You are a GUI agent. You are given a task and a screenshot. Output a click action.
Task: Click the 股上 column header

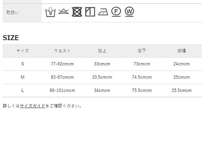(102, 51)
